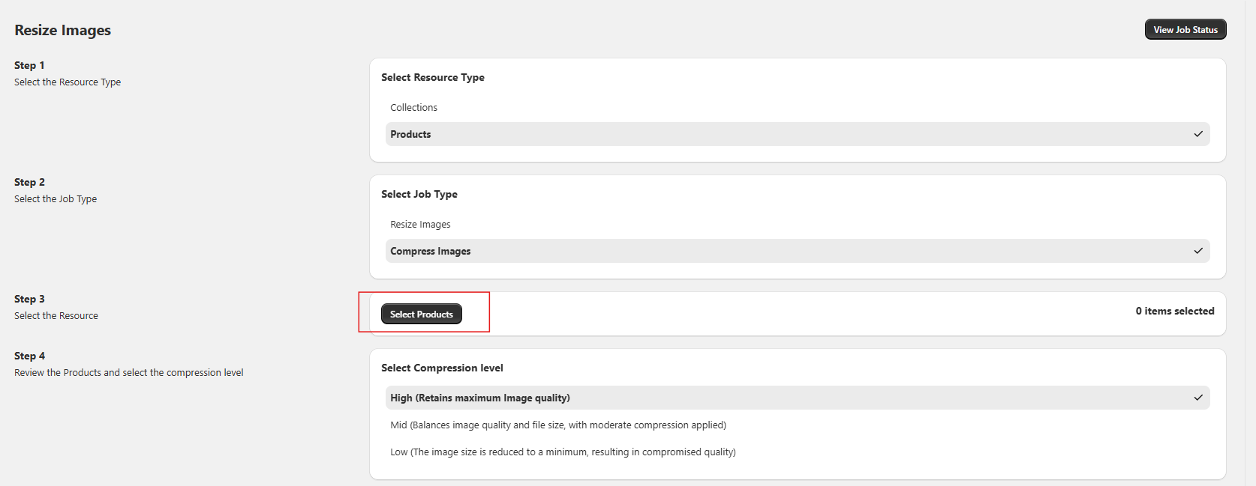Open the Select Products picker
Screen dimensions: 1256x486
click(421, 315)
